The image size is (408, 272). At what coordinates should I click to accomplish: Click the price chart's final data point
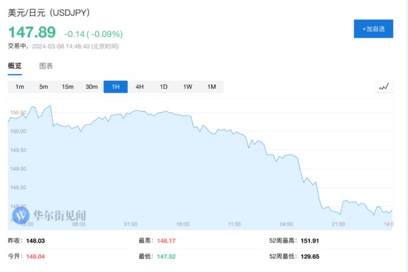392,210
